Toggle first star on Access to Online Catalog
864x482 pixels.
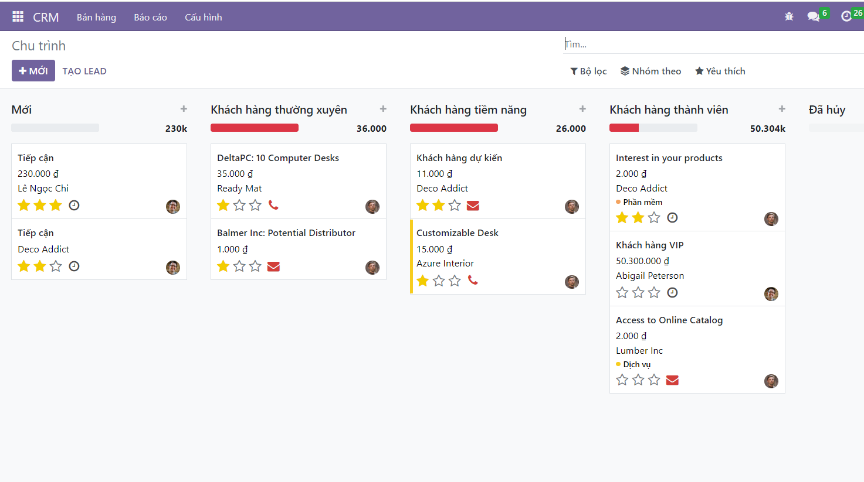tap(622, 380)
